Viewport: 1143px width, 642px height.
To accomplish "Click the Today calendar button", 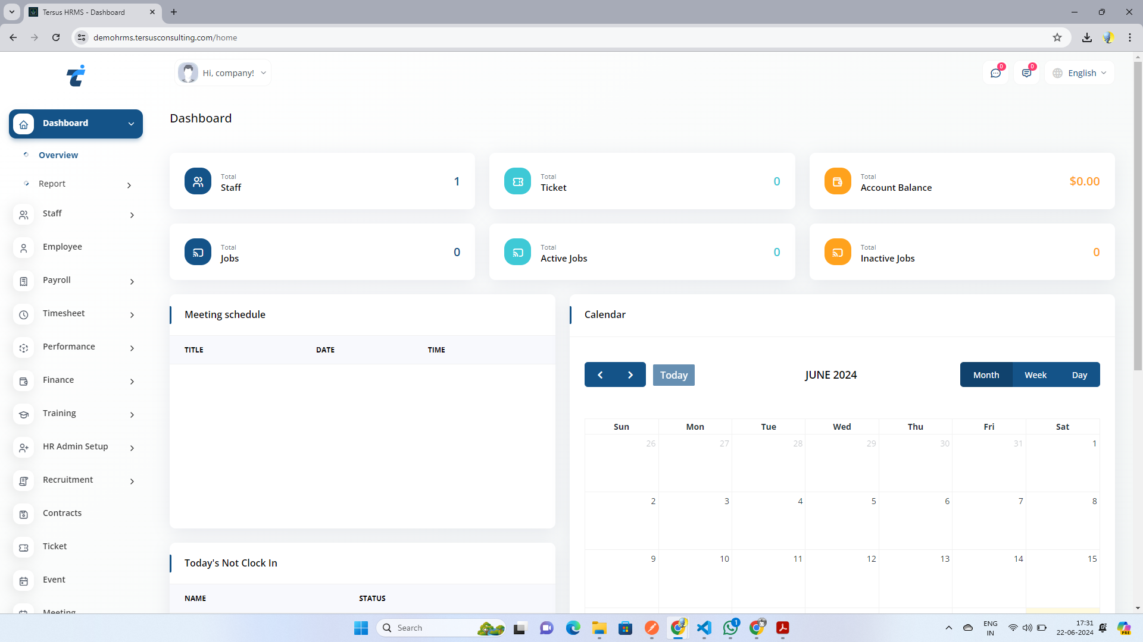I will coord(673,375).
